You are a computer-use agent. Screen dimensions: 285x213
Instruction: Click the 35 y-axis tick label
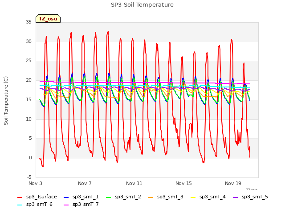(x=28, y=22)
